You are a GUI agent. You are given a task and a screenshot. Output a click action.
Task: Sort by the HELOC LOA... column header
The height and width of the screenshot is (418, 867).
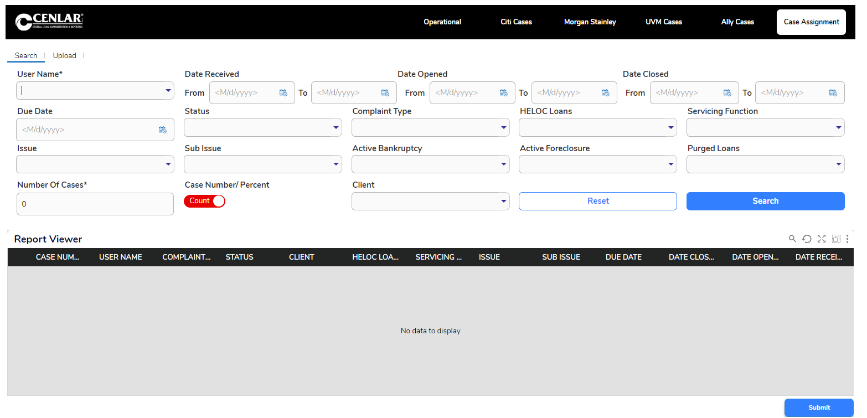375,257
